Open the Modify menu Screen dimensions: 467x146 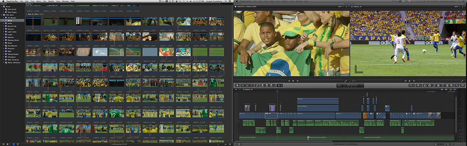51,2
